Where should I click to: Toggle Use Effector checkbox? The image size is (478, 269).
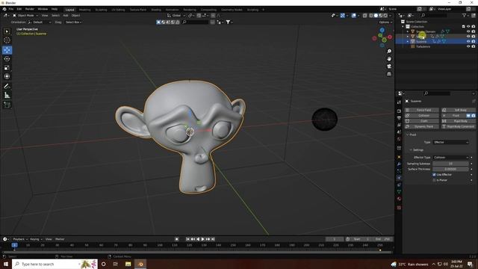(434, 175)
